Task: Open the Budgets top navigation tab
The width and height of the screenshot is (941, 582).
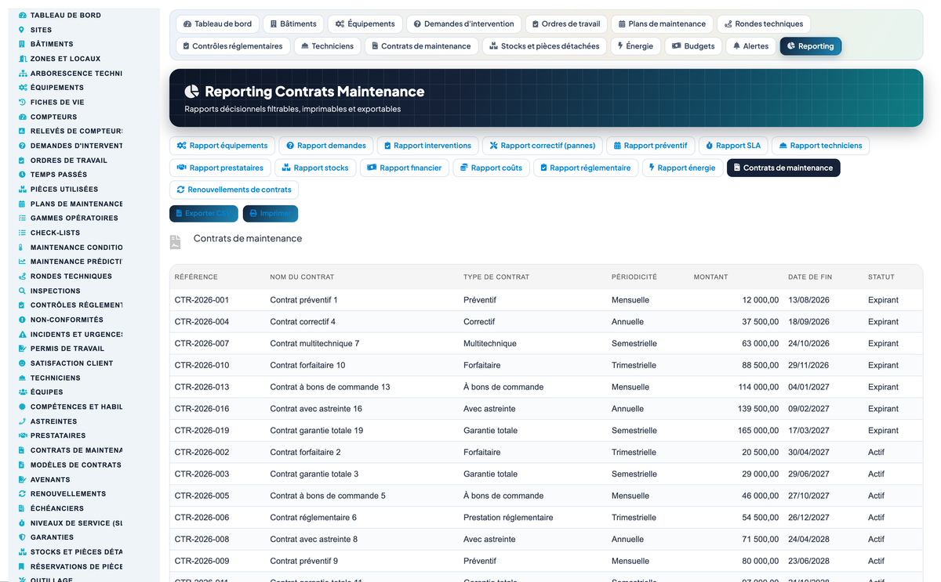Action: click(693, 46)
